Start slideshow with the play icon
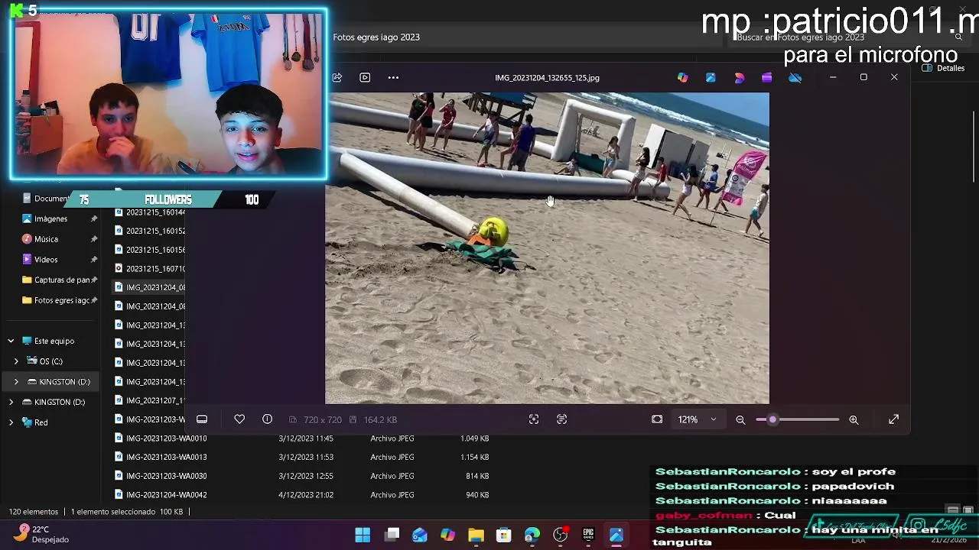Screen dimensions: 979x550 [365, 77]
